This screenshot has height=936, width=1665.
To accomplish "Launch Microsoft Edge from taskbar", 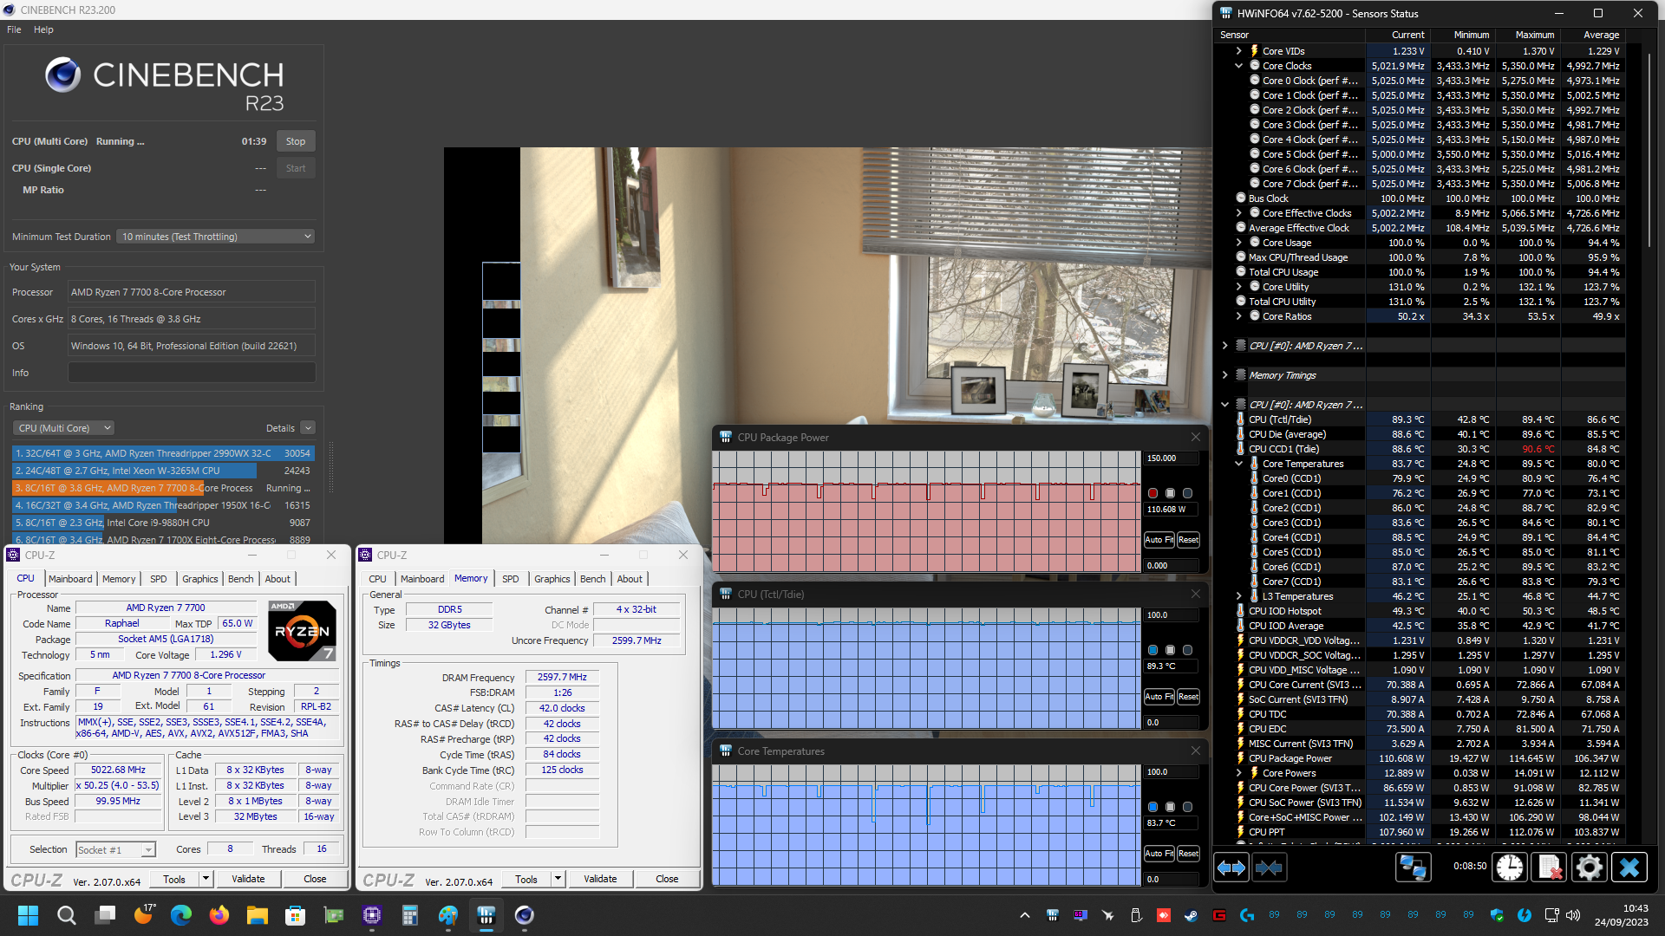I will click(x=181, y=915).
